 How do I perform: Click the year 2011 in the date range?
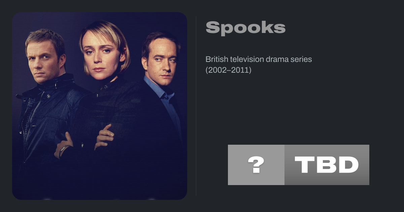[241, 71]
